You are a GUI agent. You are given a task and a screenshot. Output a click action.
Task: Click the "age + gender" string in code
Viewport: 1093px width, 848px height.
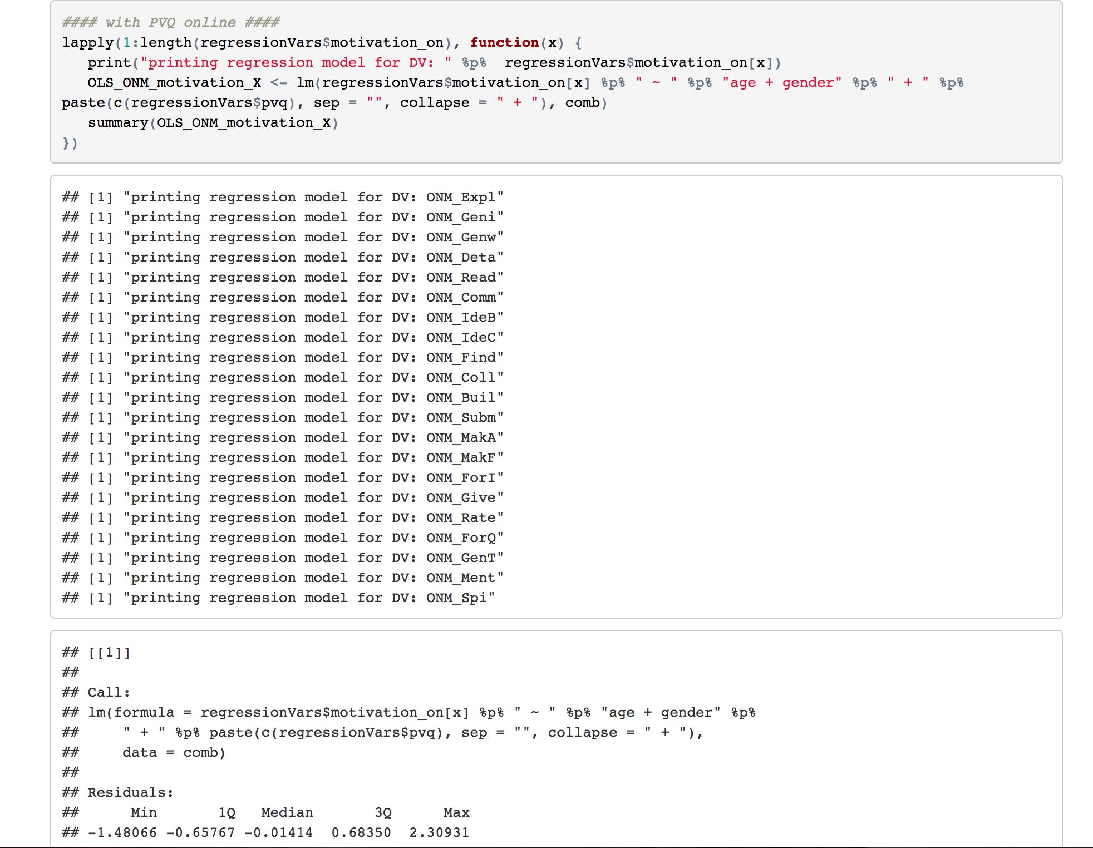point(781,82)
